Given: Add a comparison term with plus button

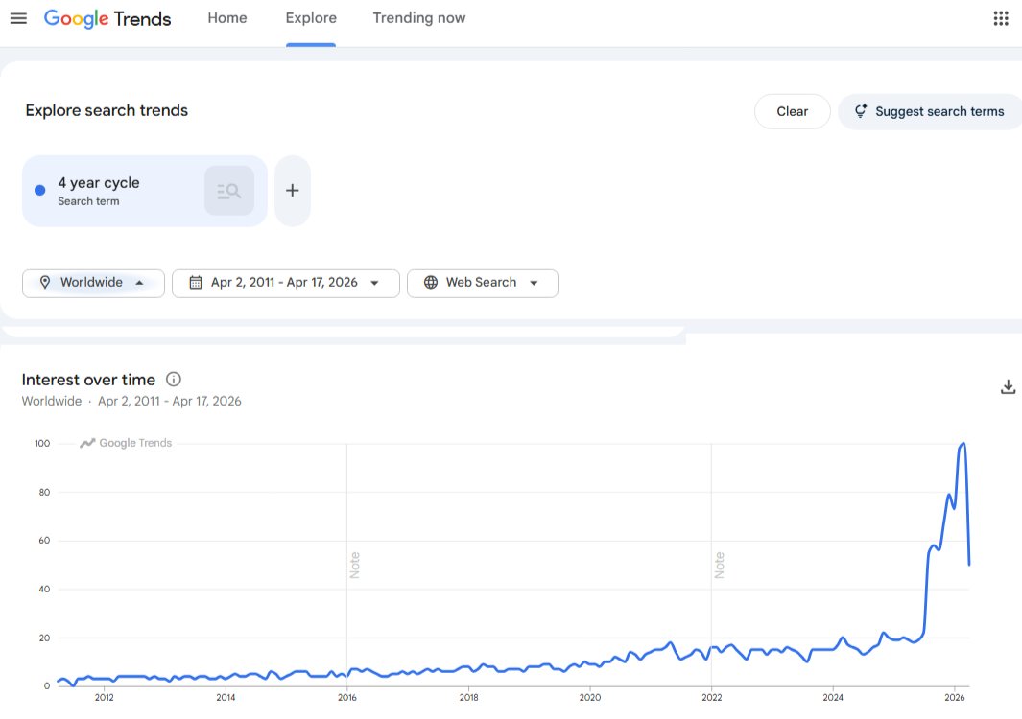Looking at the screenshot, I should [293, 191].
